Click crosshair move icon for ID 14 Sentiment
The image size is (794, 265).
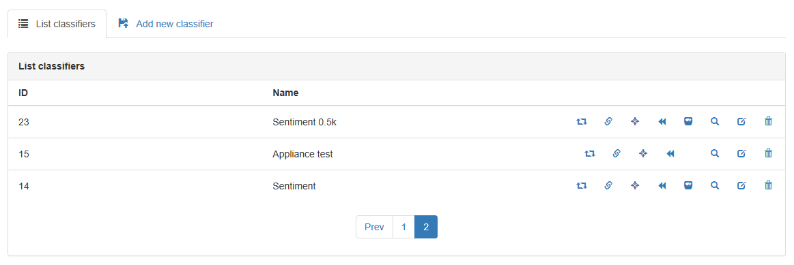635,186
